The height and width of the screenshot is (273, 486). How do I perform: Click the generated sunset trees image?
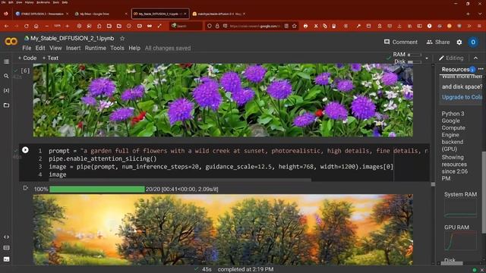click(222, 229)
